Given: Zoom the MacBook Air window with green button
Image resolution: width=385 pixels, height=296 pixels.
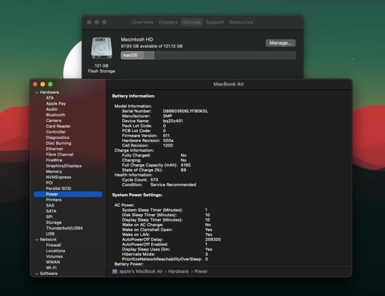Looking at the screenshot, I should click(x=50, y=84).
